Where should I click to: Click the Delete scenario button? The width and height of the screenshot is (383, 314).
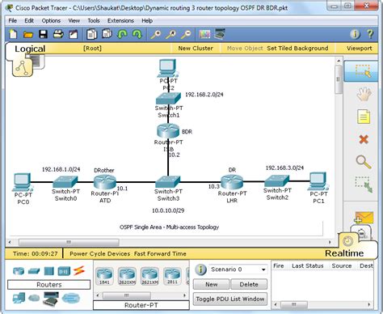pos(249,284)
